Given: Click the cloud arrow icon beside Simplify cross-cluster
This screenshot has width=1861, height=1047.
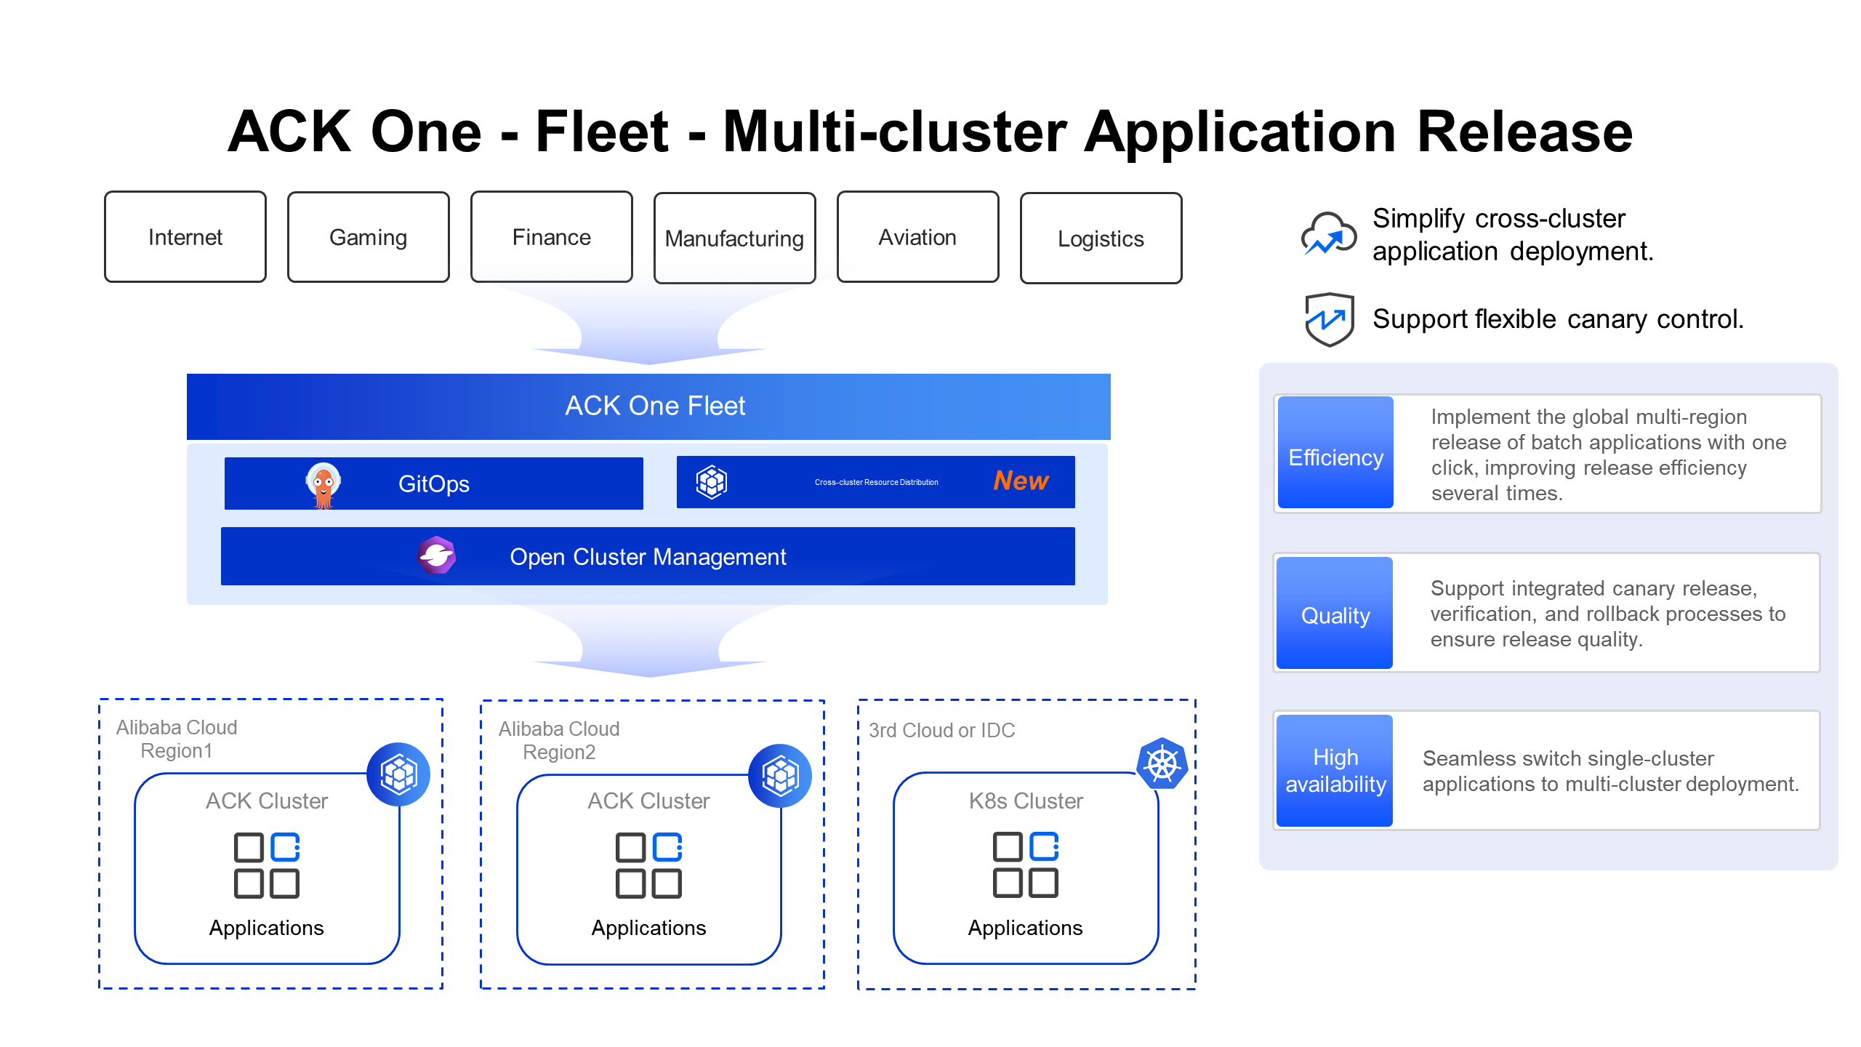Looking at the screenshot, I should [1329, 233].
